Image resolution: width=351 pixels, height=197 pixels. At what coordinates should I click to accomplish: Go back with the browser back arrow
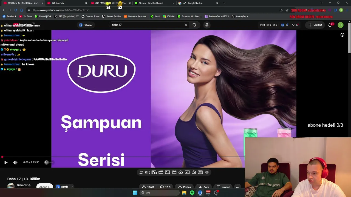coord(4,10)
